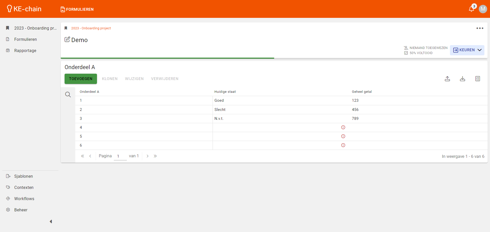490x232 pixels.
Task: Click the green Toevoegen button
Action: coord(81,79)
